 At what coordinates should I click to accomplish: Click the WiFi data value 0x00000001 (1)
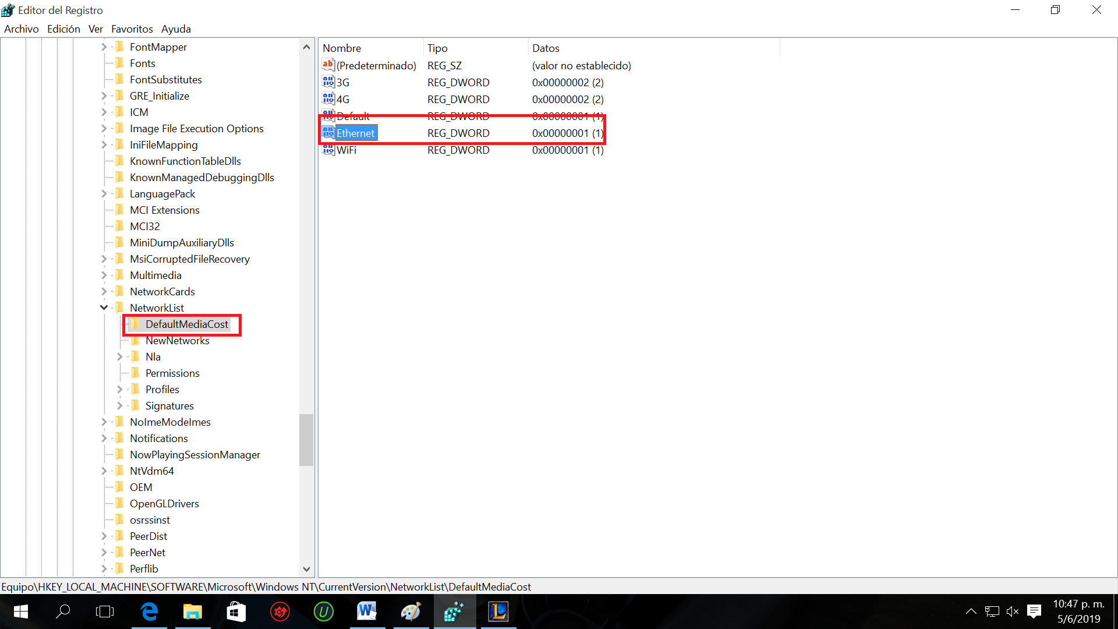point(568,150)
